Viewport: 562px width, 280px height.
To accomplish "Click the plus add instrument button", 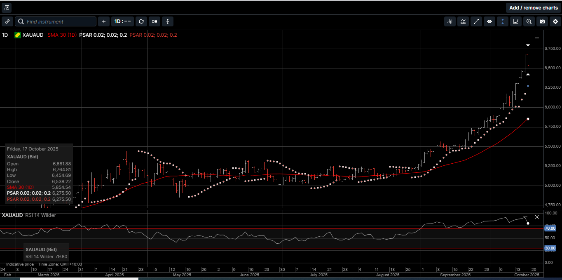I will (x=103, y=21).
